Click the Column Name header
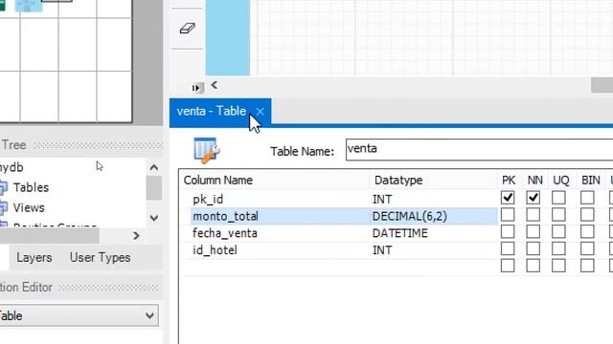This screenshot has width=613, height=344. click(x=217, y=181)
